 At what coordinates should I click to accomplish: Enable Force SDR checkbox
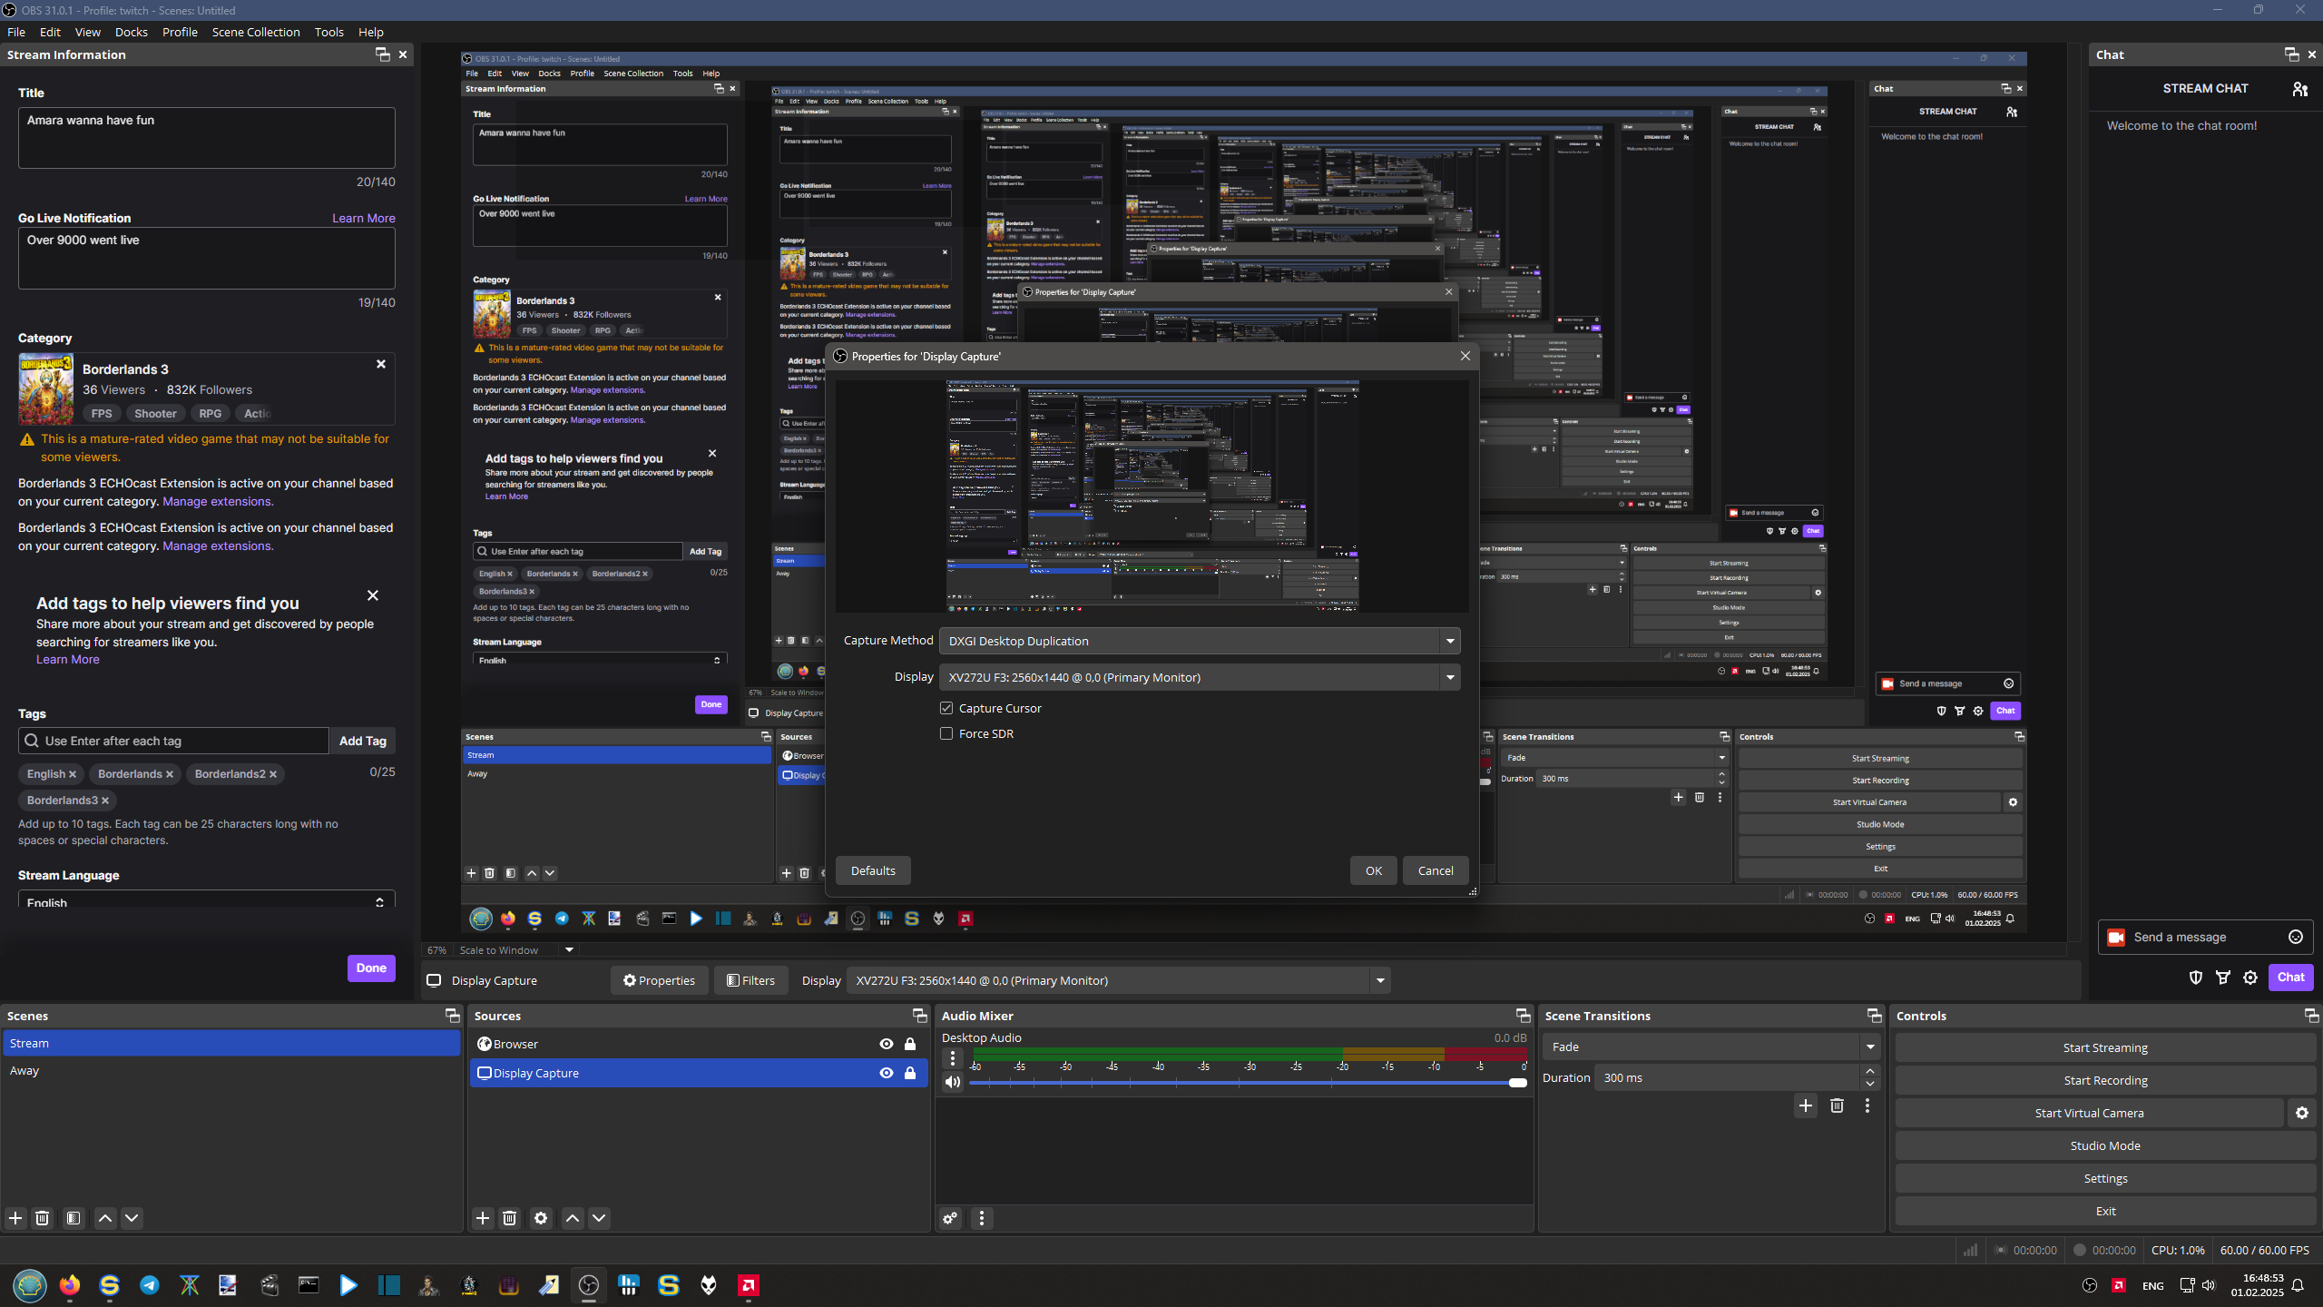(946, 733)
